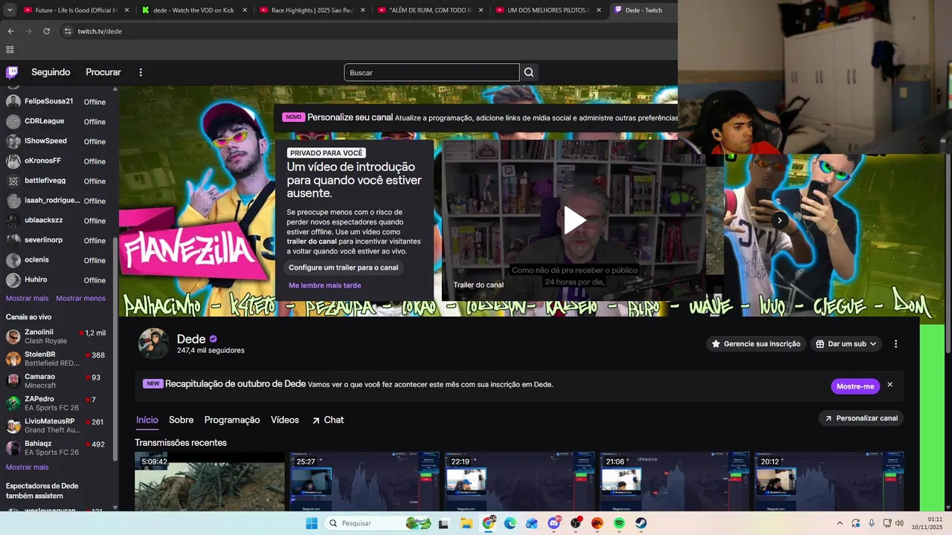Select the Sobre tab
Screen dimensions: 952x535
[x=181, y=420]
